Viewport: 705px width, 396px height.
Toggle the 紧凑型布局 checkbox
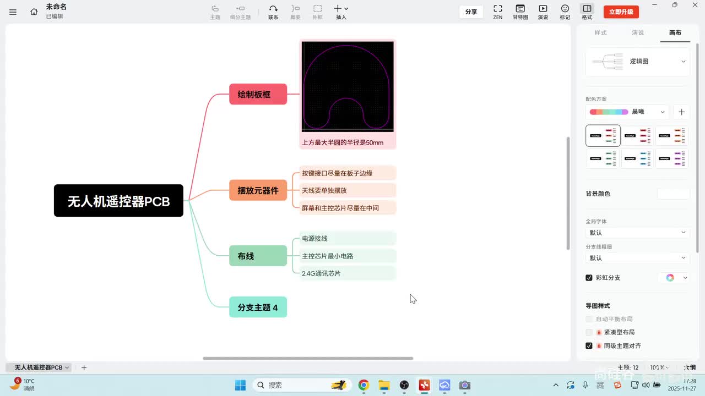point(589,332)
